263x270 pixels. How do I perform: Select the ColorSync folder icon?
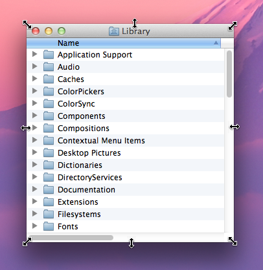49,103
